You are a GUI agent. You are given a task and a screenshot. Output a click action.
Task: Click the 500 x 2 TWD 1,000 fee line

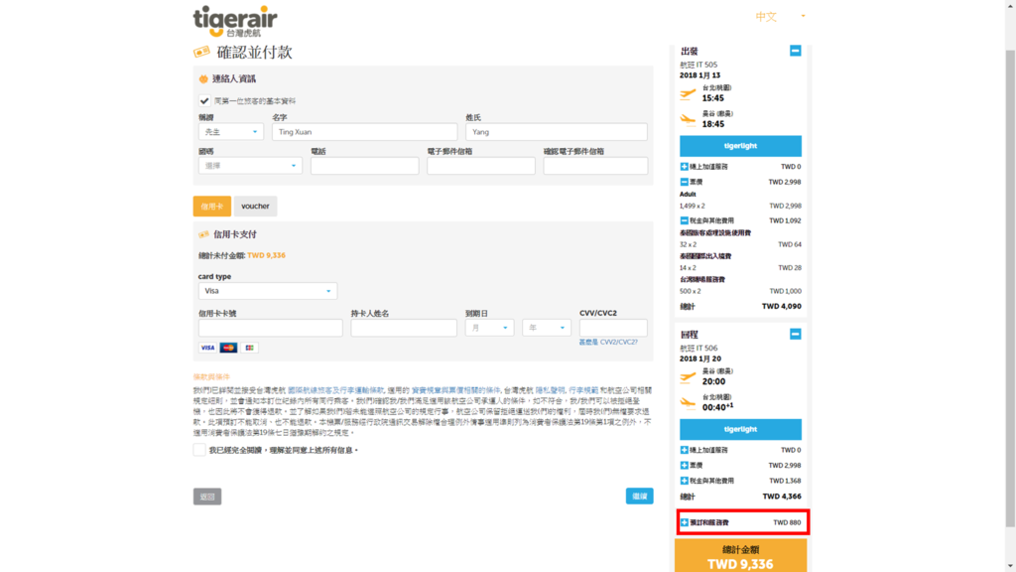(x=740, y=291)
